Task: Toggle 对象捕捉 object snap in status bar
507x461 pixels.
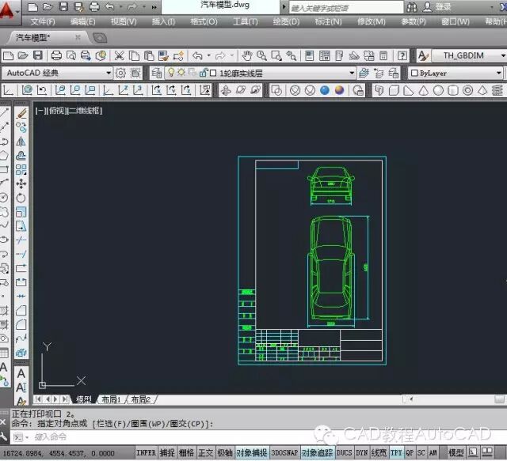Action: [252, 453]
